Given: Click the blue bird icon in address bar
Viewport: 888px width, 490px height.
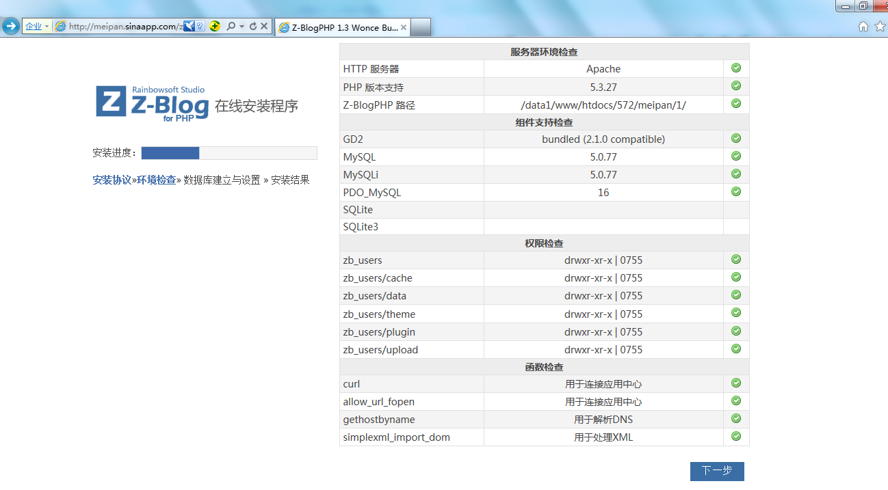Looking at the screenshot, I should point(190,27).
